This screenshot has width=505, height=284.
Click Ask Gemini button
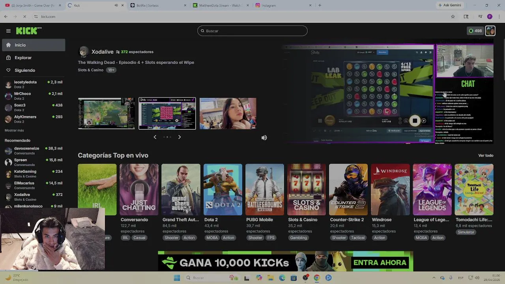click(449, 6)
